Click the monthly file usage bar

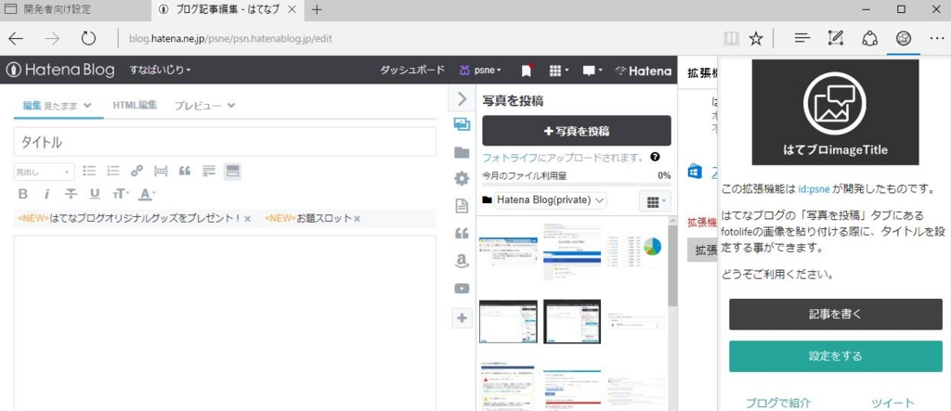tap(576, 184)
